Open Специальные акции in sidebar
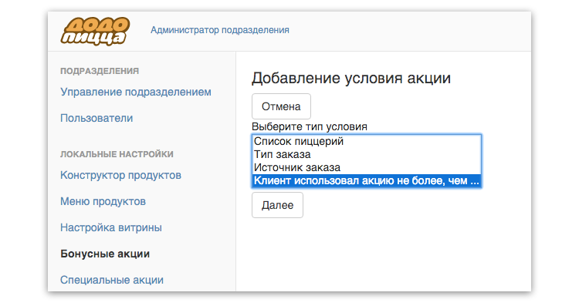 (x=111, y=280)
